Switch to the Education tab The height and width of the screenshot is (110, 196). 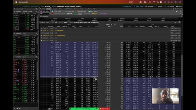tap(88, 9)
